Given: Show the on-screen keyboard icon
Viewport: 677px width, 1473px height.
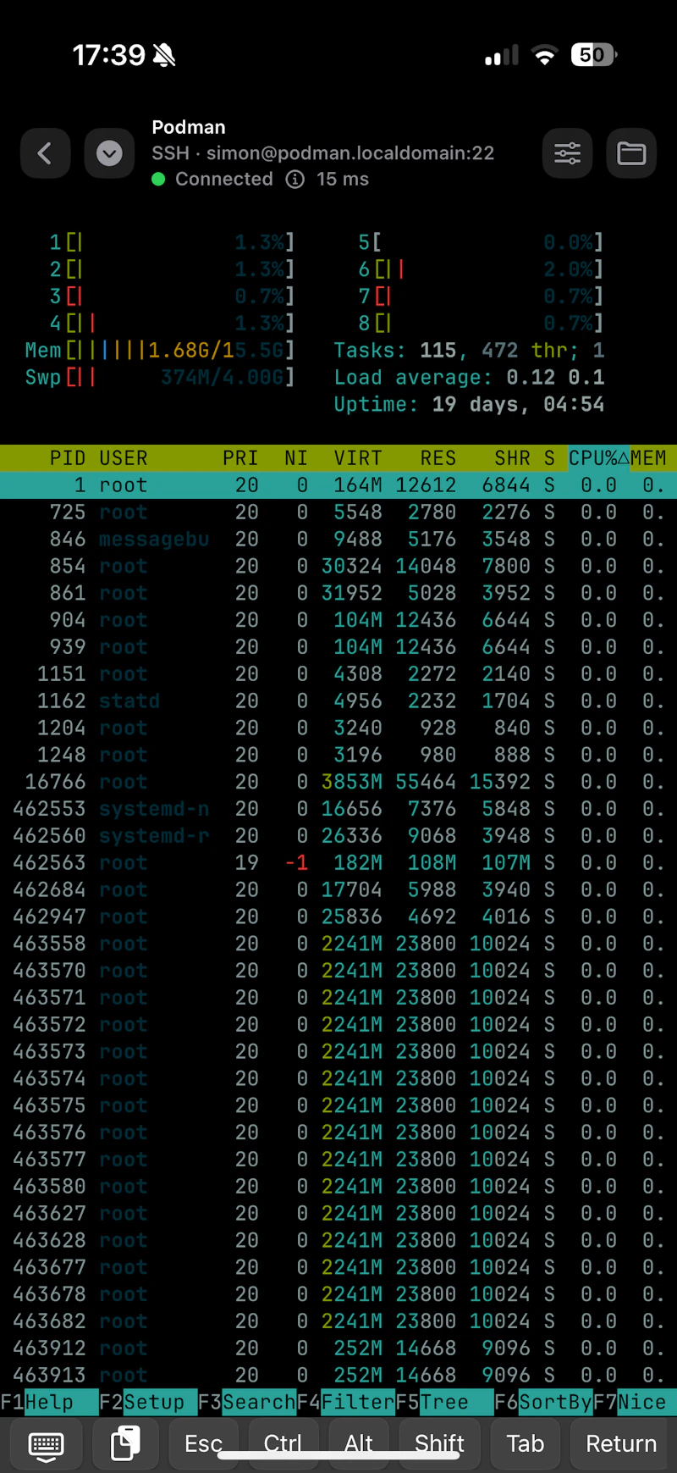Looking at the screenshot, I should (46, 1443).
